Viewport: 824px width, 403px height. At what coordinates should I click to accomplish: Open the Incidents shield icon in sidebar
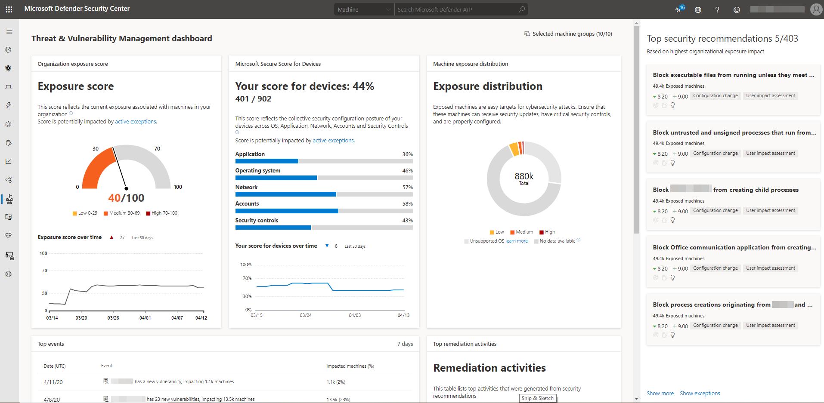8,68
